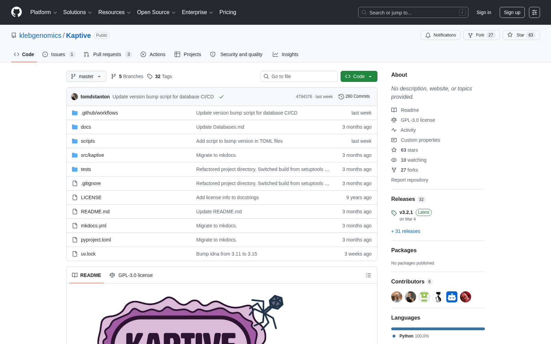Screen dimensions: 551x344
Task: Expand the Platform menu
Action: coord(43,12)
